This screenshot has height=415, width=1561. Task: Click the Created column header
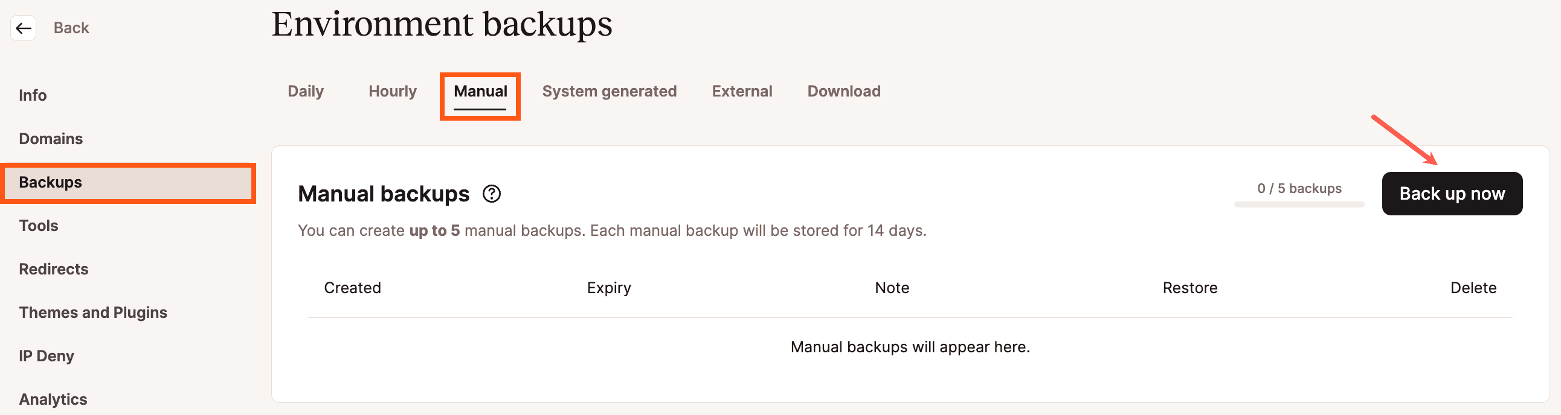(x=352, y=288)
